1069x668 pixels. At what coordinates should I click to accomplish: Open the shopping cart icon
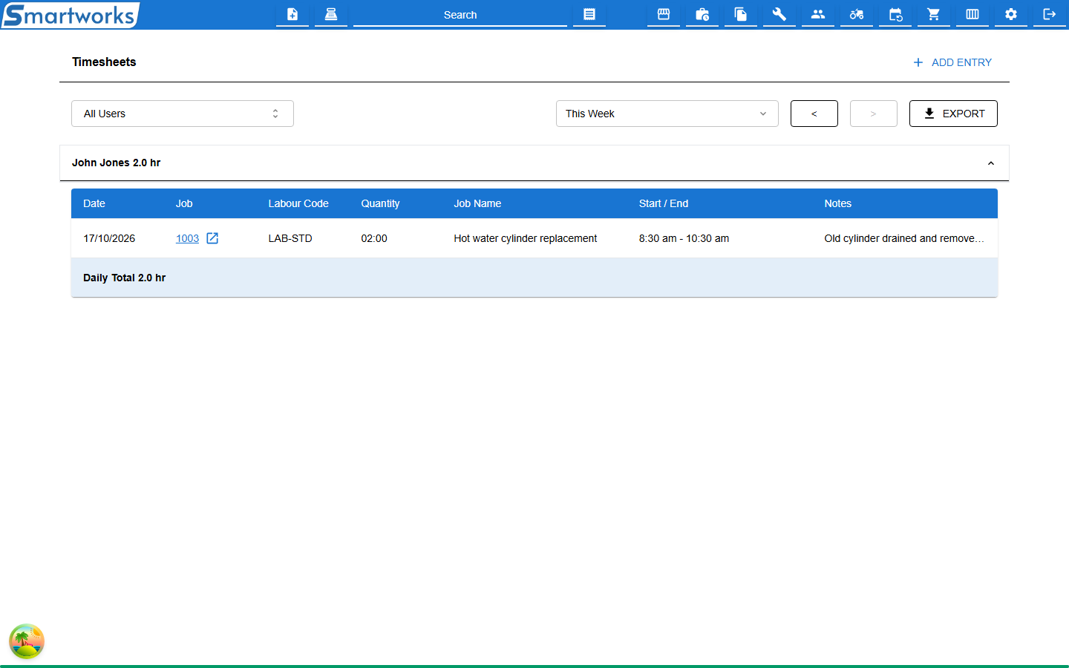pyautogui.click(x=934, y=14)
